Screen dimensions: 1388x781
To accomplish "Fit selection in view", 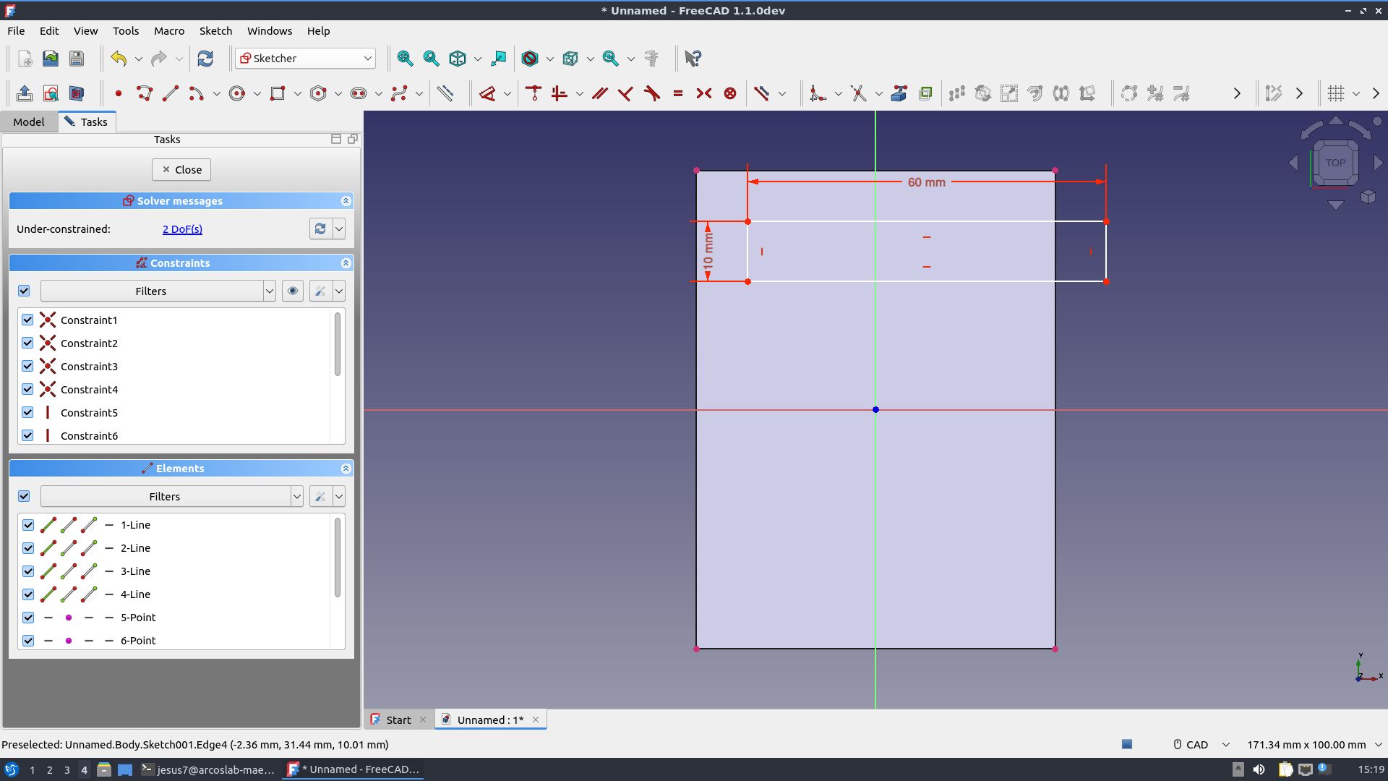I will pos(431,59).
